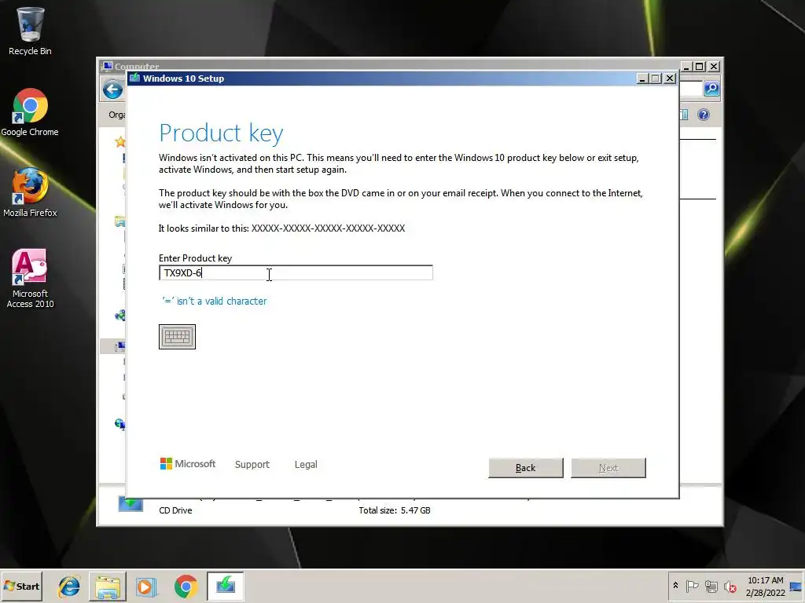This screenshot has height=603, width=805.
Task: Open Help icon in Computer window
Action: [x=704, y=115]
